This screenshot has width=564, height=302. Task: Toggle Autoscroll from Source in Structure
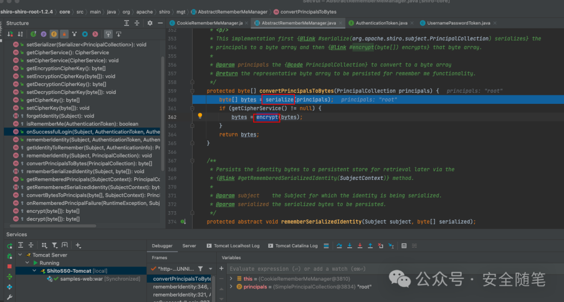pyautogui.click(x=119, y=34)
